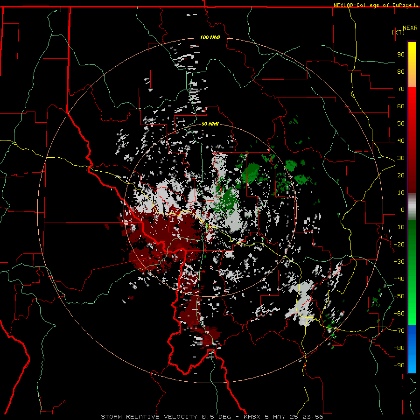The image size is (420, 420).
Task: Click the STORM RELATIVE VELOCITY caption text
Action: click(149, 417)
